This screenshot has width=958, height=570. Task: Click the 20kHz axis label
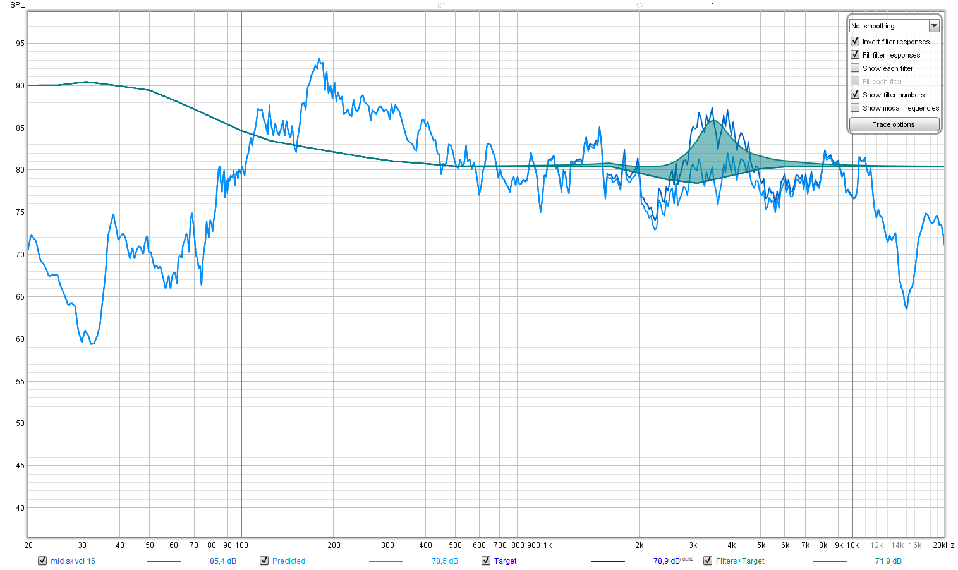coord(943,545)
